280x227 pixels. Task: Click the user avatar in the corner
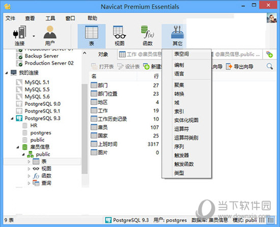(x=272, y=18)
